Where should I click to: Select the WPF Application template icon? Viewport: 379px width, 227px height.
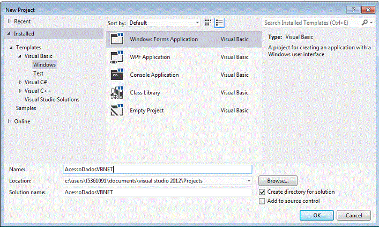tap(117, 57)
